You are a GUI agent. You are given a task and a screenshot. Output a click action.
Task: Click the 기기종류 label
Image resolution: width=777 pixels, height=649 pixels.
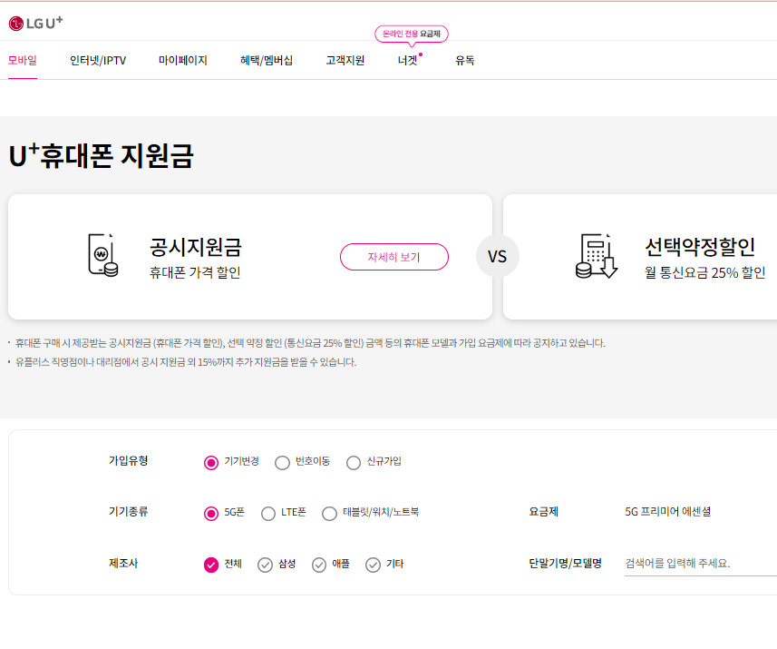[129, 512]
